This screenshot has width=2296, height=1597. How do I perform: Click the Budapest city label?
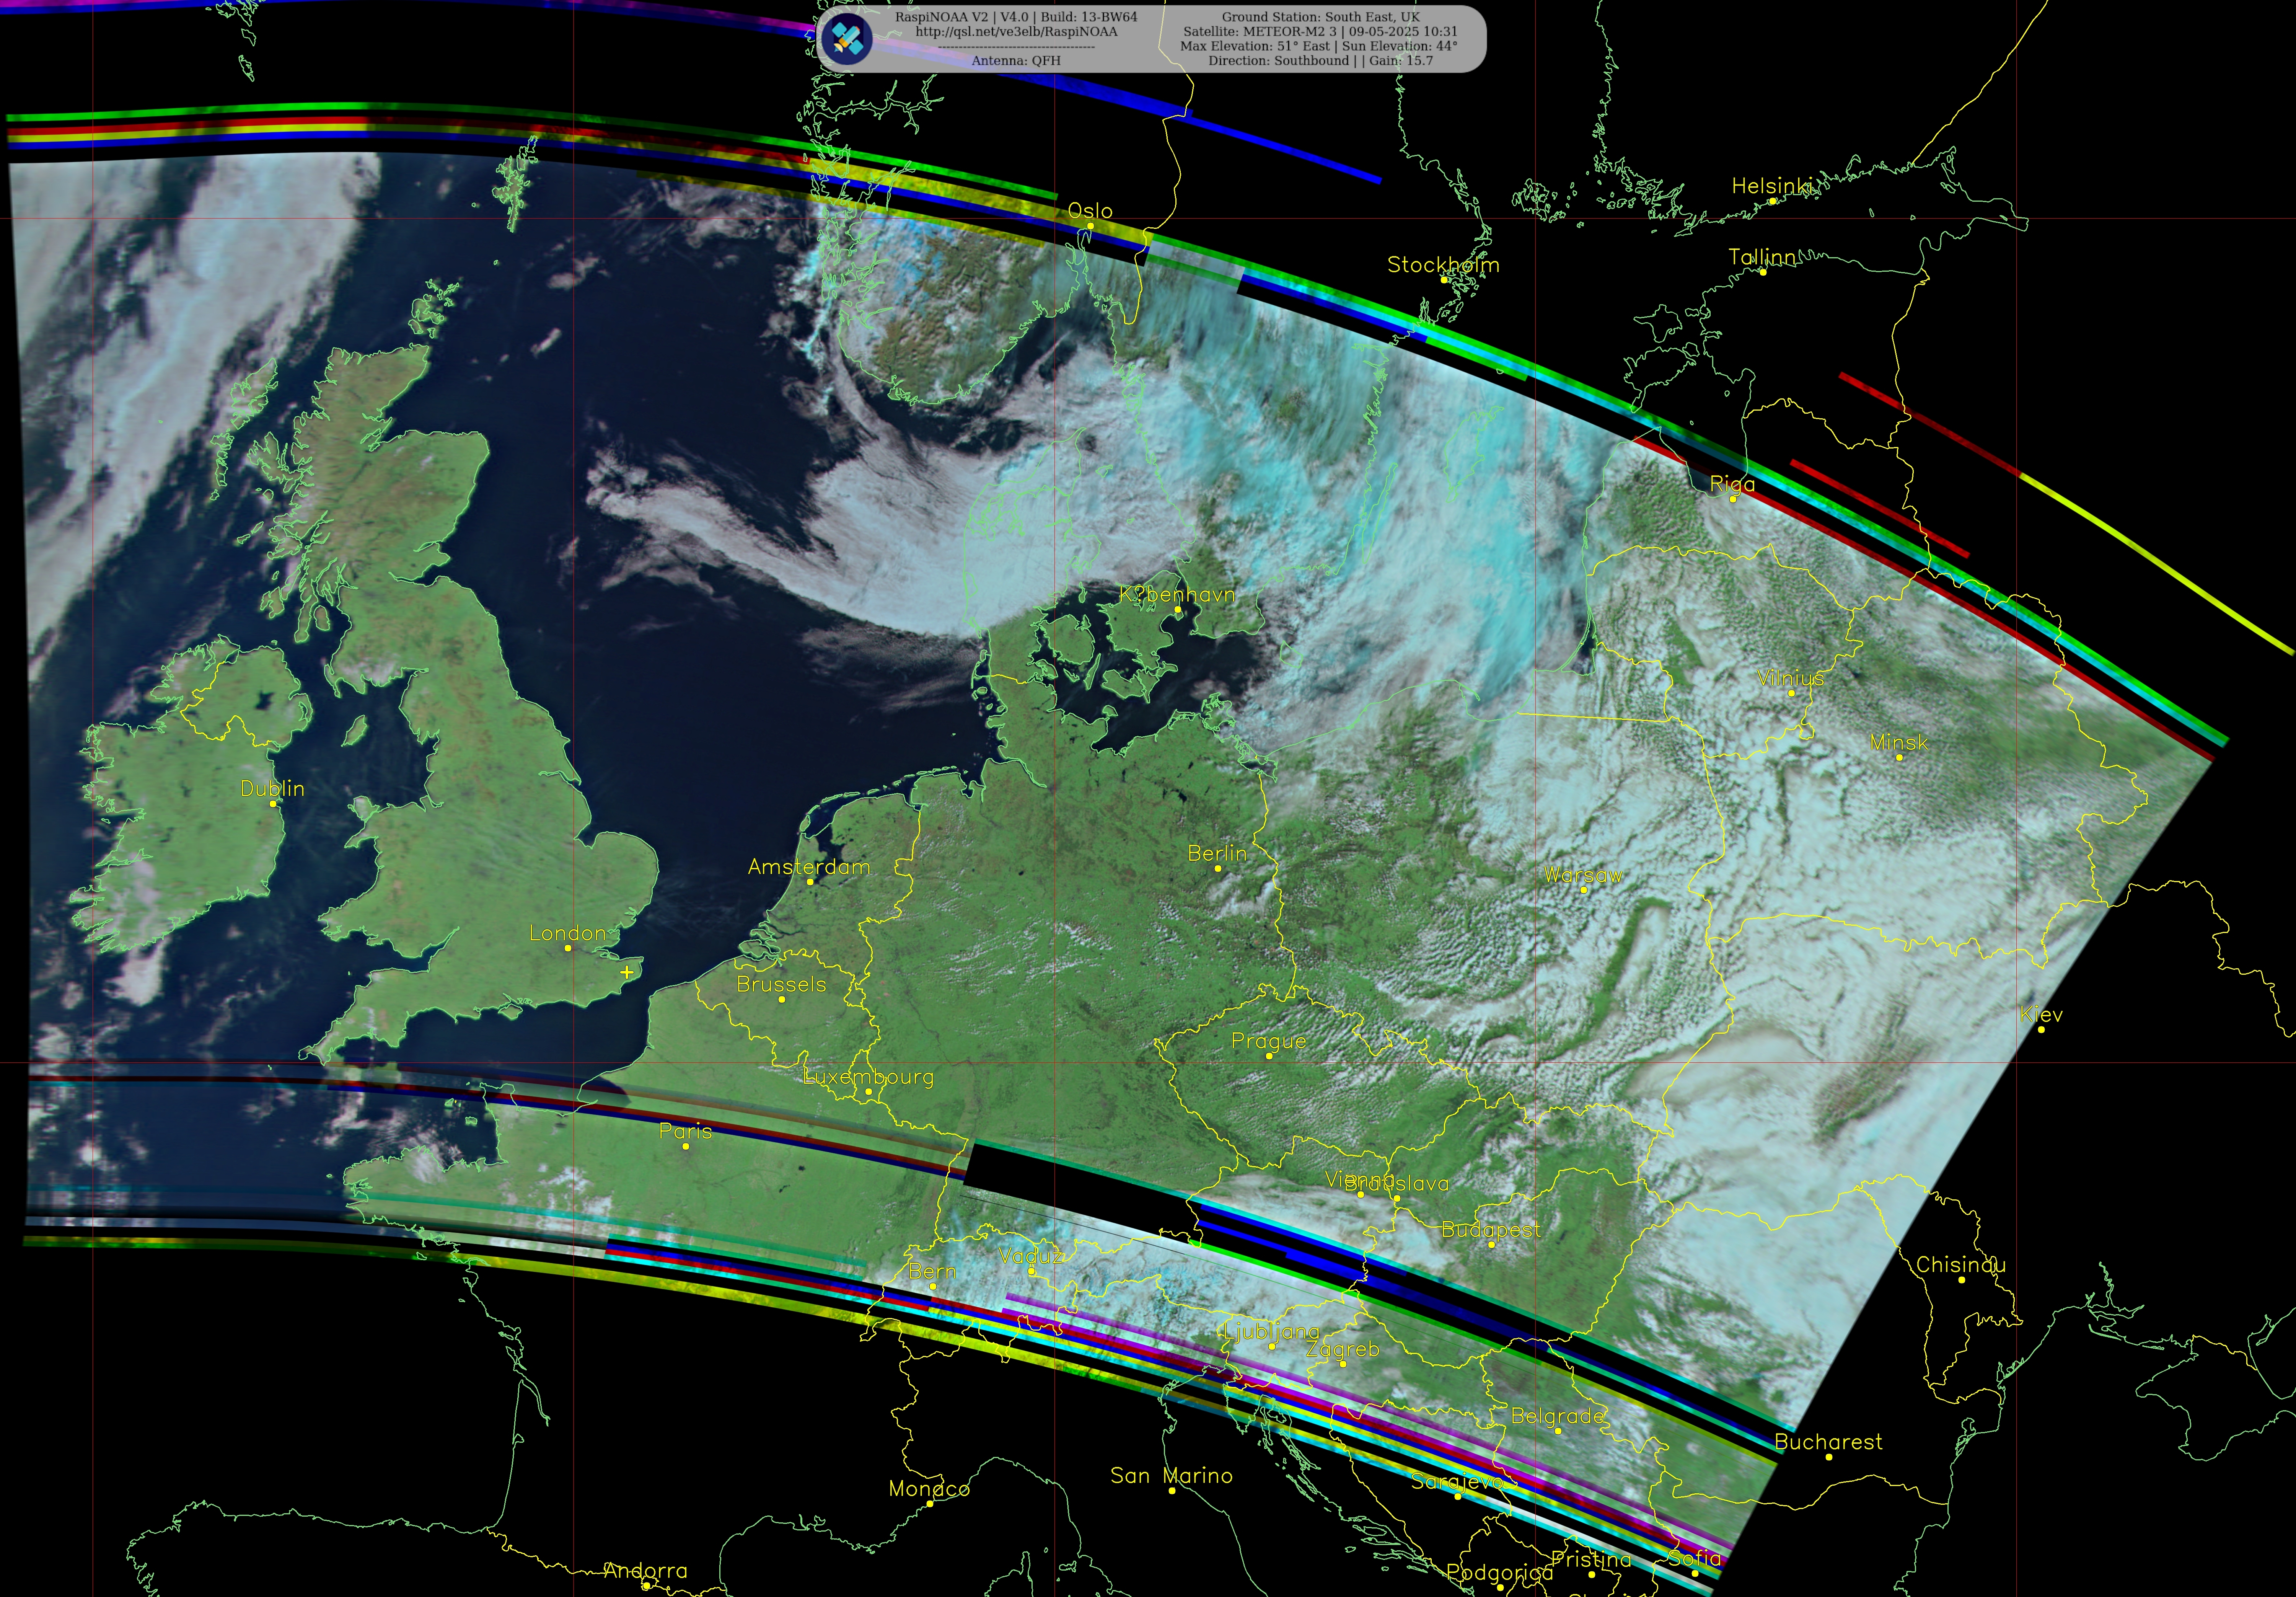pos(1491,1230)
